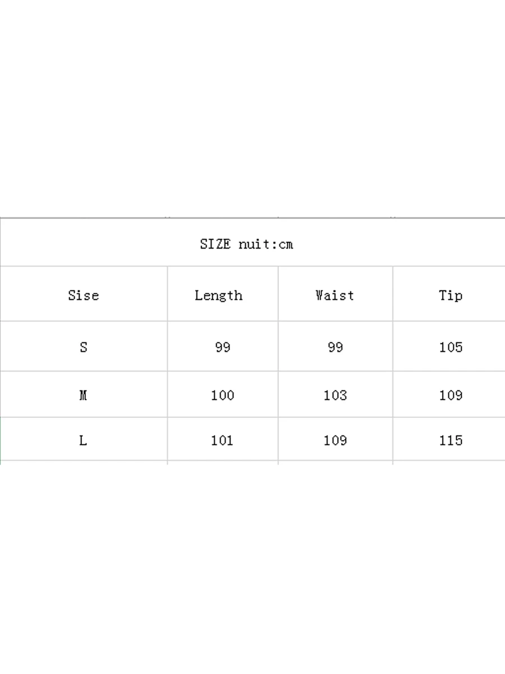Click the column border between Sise and Length
The image size is (505, 674).
coord(167,365)
